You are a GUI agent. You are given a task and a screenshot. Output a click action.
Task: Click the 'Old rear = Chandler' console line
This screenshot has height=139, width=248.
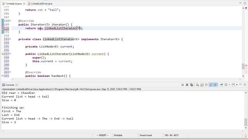[18, 93]
